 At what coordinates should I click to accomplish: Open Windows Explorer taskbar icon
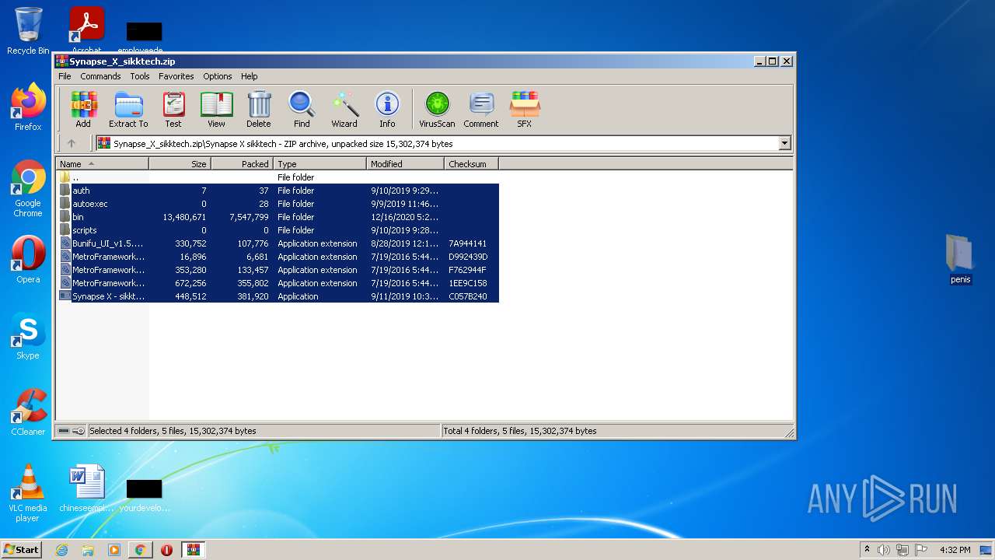88,550
